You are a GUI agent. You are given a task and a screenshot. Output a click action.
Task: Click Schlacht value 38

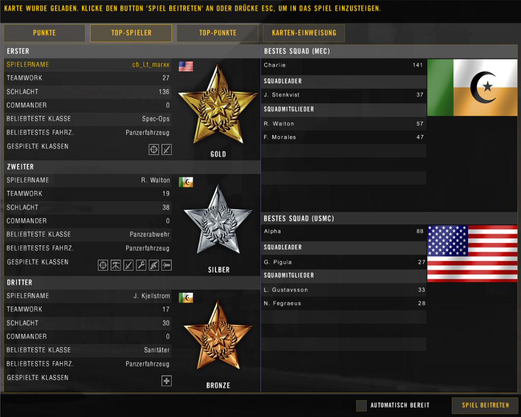(166, 208)
